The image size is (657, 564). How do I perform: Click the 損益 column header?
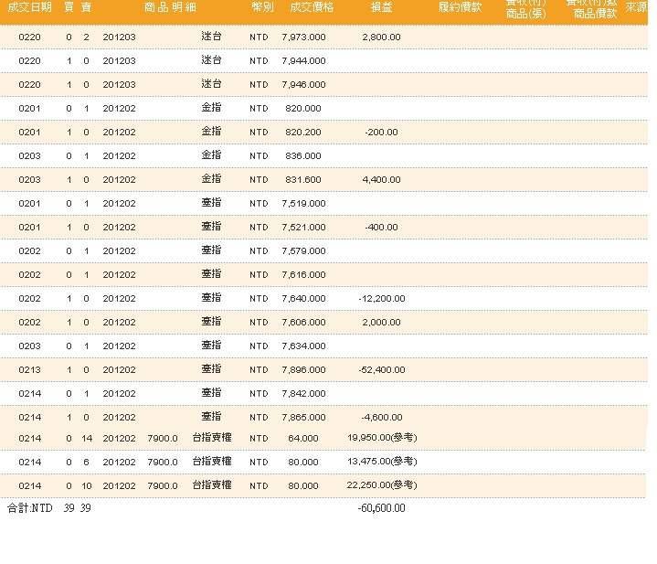pos(381,7)
